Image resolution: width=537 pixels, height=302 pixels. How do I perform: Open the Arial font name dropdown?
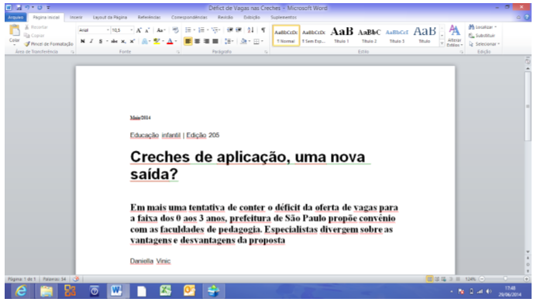point(108,30)
